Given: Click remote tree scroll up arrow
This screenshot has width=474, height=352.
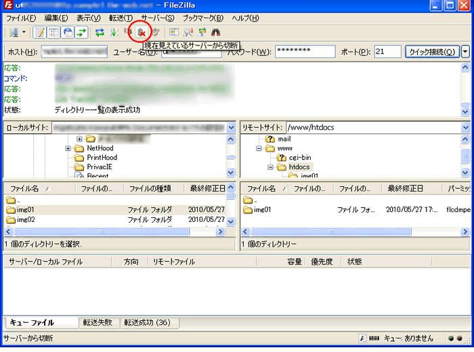Looking at the screenshot, I should [x=465, y=139].
